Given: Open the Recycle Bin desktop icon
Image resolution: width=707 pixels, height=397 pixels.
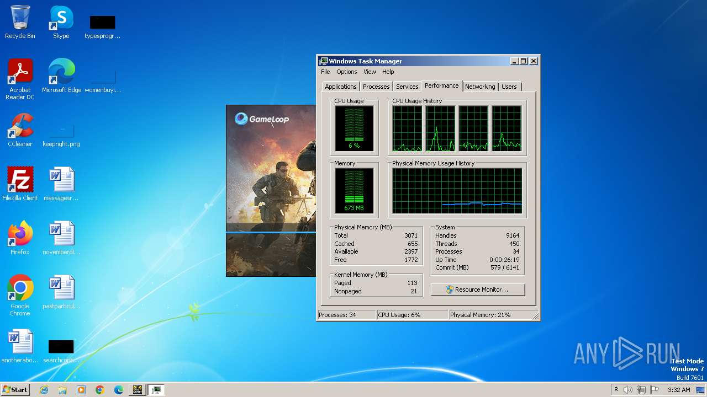Looking at the screenshot, I should pyautogui.click(x=20, y=22).
